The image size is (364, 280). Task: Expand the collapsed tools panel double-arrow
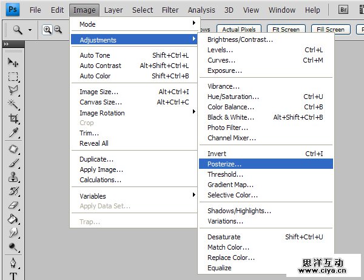tap(6, 44)
